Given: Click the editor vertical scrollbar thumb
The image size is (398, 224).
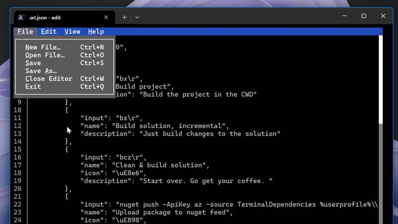Looking at the screenshot, I should point(381,80).
